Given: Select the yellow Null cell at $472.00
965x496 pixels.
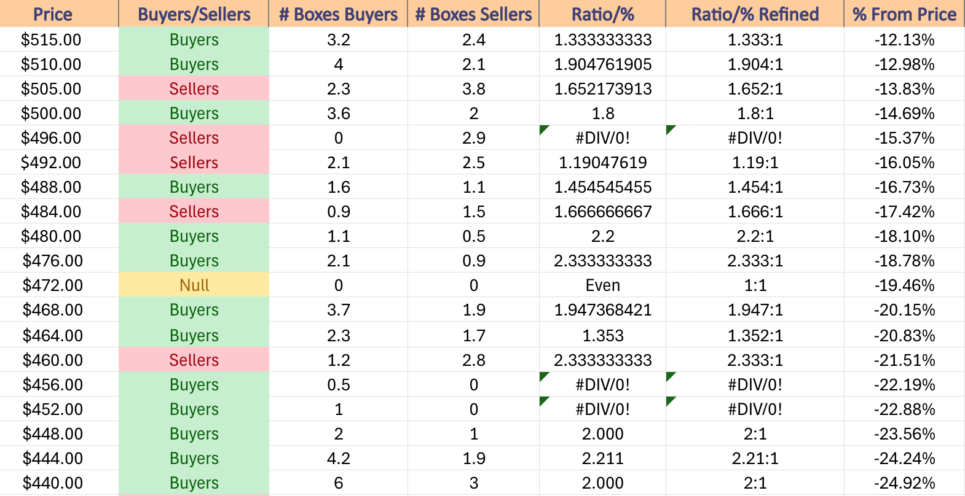Looking at the screenshot, I should pos(194,285).
